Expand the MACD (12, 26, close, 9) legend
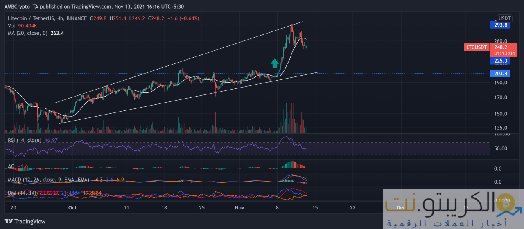This screenshot has width=524, height=229. coord(46,180)
